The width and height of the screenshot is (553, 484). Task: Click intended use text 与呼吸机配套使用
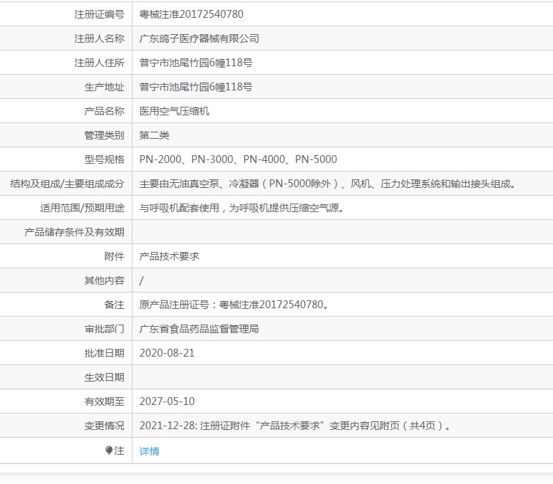point(242,208)
